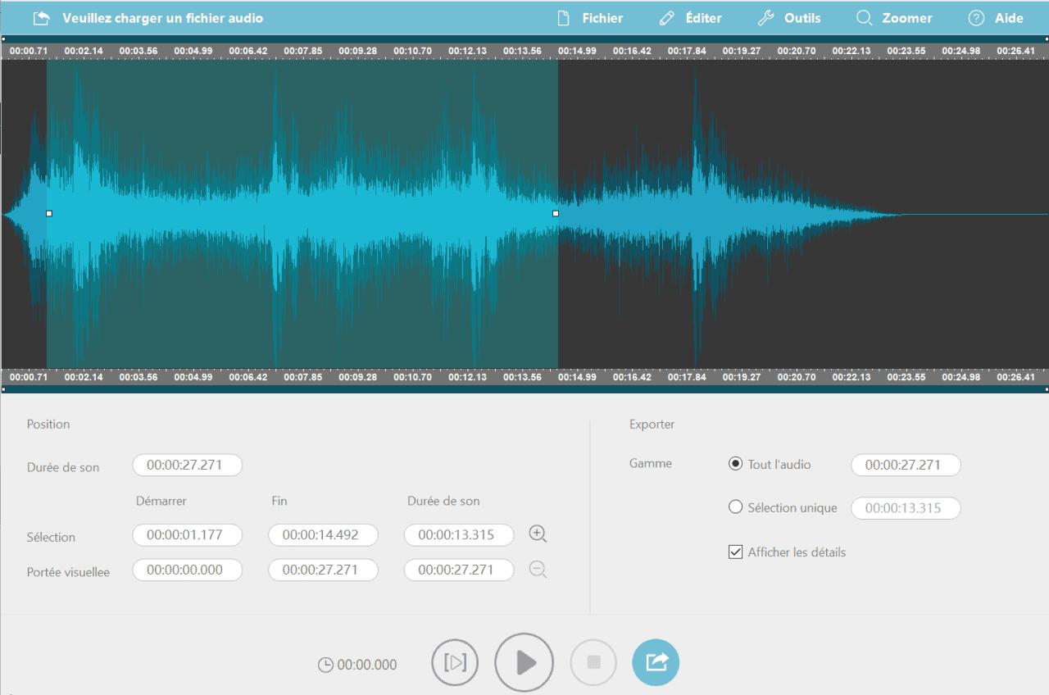Screen dimensions: 1049x695
Task: Click the selection end handle on the waveform
Action: tap(556, 213)
